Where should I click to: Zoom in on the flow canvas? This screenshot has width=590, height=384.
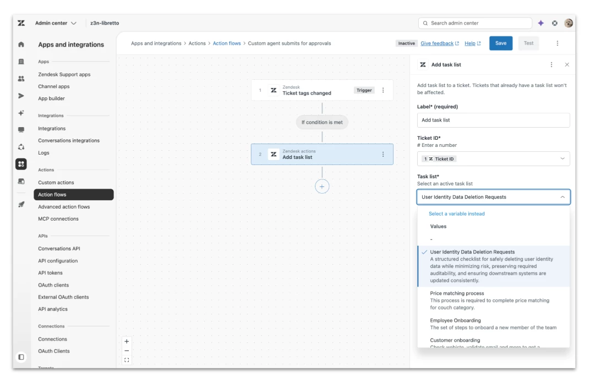(127, 342)
